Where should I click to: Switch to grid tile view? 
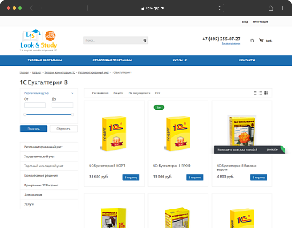(266, 93)
